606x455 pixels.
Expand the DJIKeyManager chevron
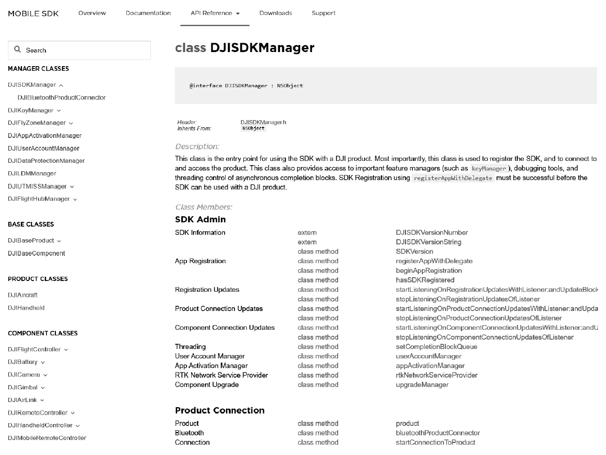point(59,111)
